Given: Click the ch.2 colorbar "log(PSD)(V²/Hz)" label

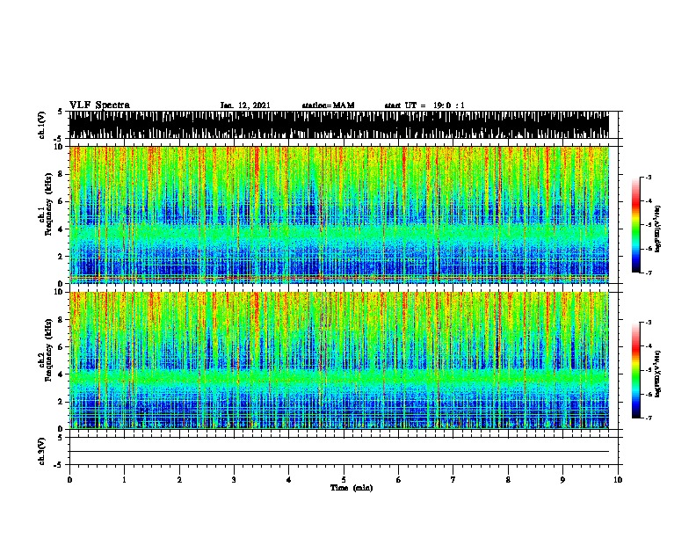Looking at the screenshot, I should (658, 374).
